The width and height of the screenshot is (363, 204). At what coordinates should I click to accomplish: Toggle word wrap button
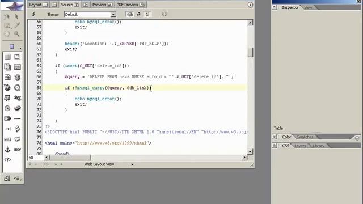pos(138,14)
